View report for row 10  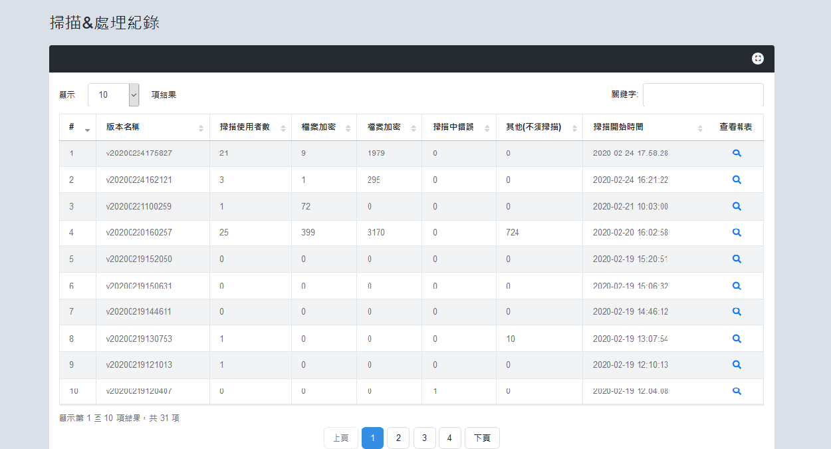(736, 391)
